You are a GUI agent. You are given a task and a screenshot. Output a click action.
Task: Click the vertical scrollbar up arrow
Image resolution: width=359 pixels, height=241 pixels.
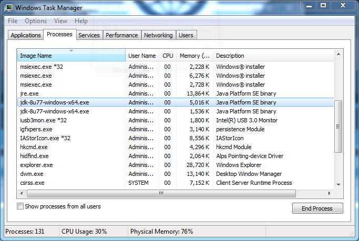click(x=339, y=55)
